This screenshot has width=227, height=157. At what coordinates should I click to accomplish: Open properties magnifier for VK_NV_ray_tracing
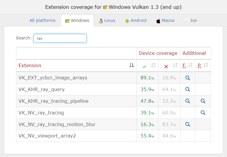203,112
